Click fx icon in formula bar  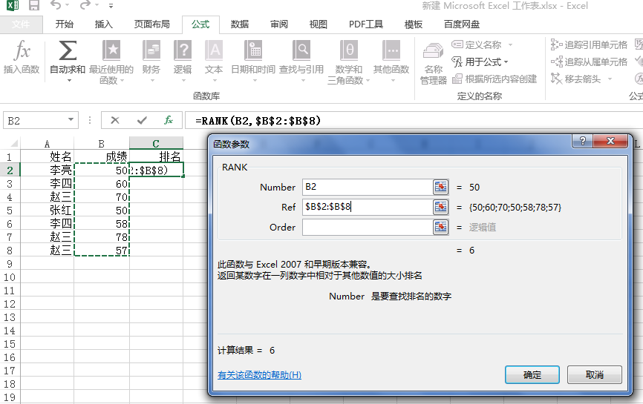click(169, 120)
